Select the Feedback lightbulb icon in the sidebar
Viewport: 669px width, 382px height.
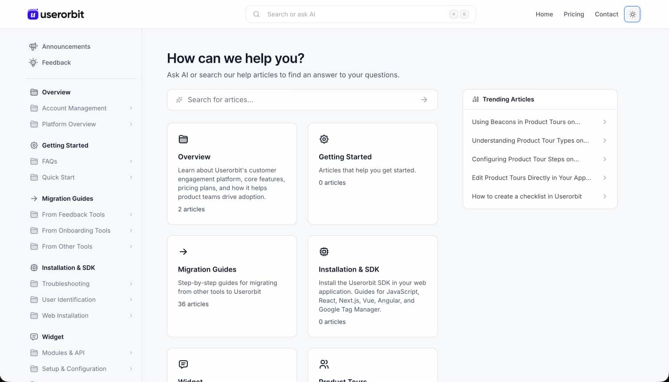tap(33, 62)
